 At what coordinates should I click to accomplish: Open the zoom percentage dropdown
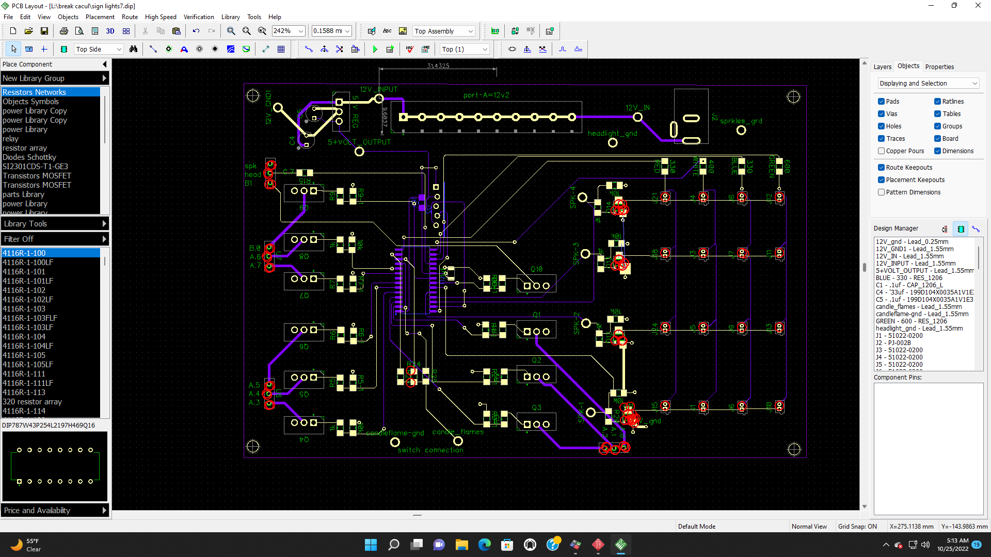coord(300,31)
